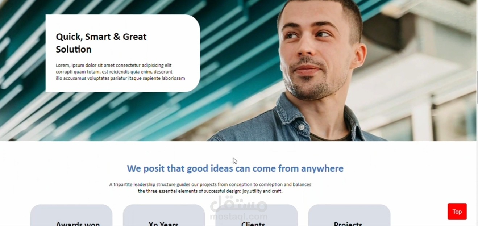Viewport: 478px width, 226px height.
Task: Click scrollbar track below the thumb
Action: pos(477,163)
